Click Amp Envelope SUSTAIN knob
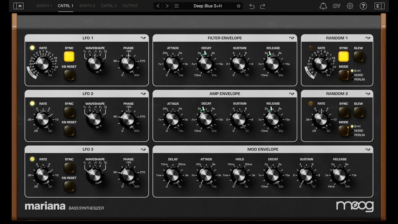Screen dimensions: 398x224 (239, 119)
